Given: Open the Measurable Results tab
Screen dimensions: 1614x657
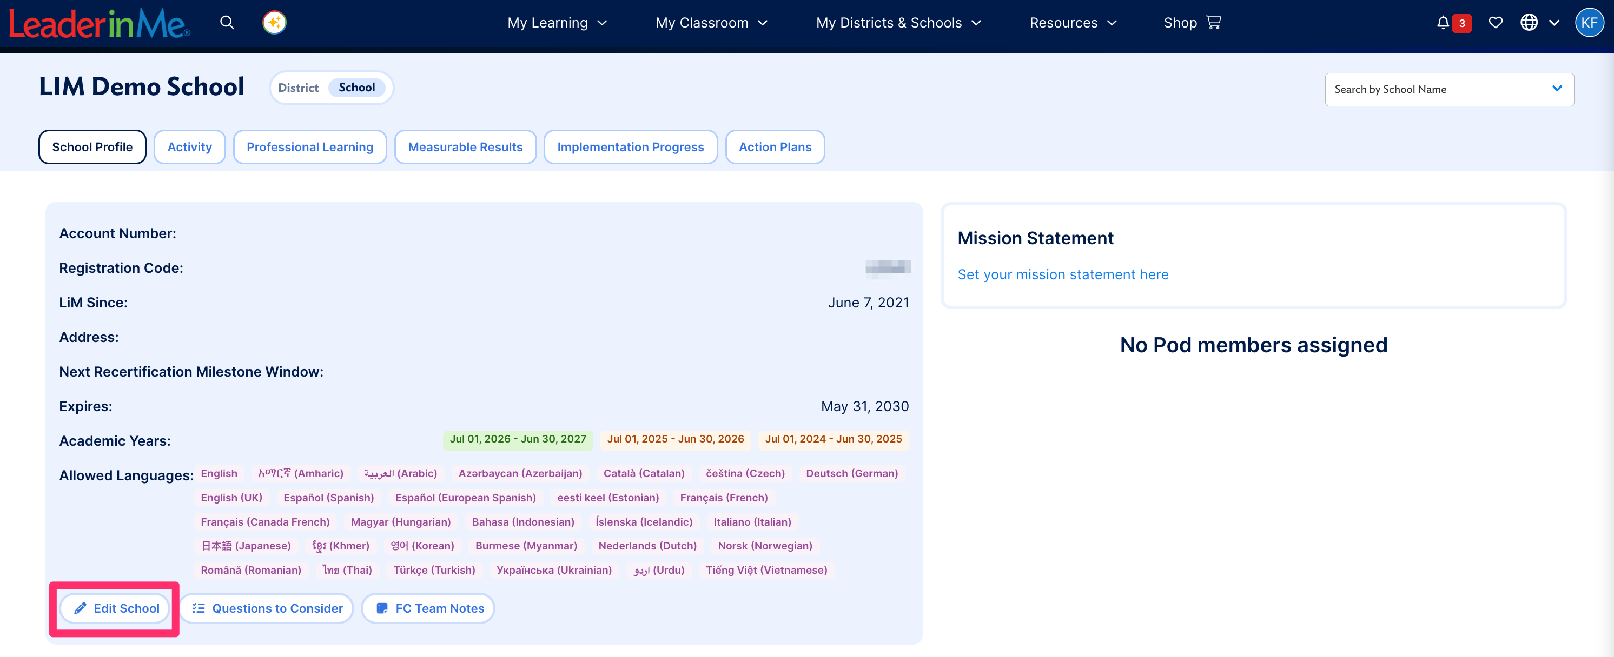Looking at the screenshot, I should pos(465,147).
